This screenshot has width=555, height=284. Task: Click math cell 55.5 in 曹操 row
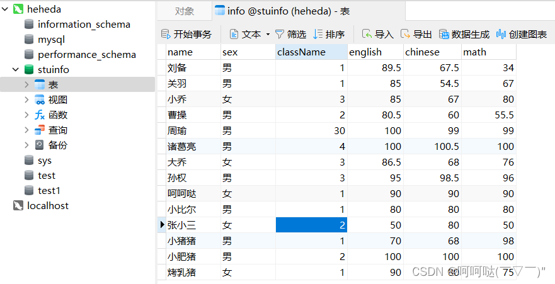[x=489, y=115]
